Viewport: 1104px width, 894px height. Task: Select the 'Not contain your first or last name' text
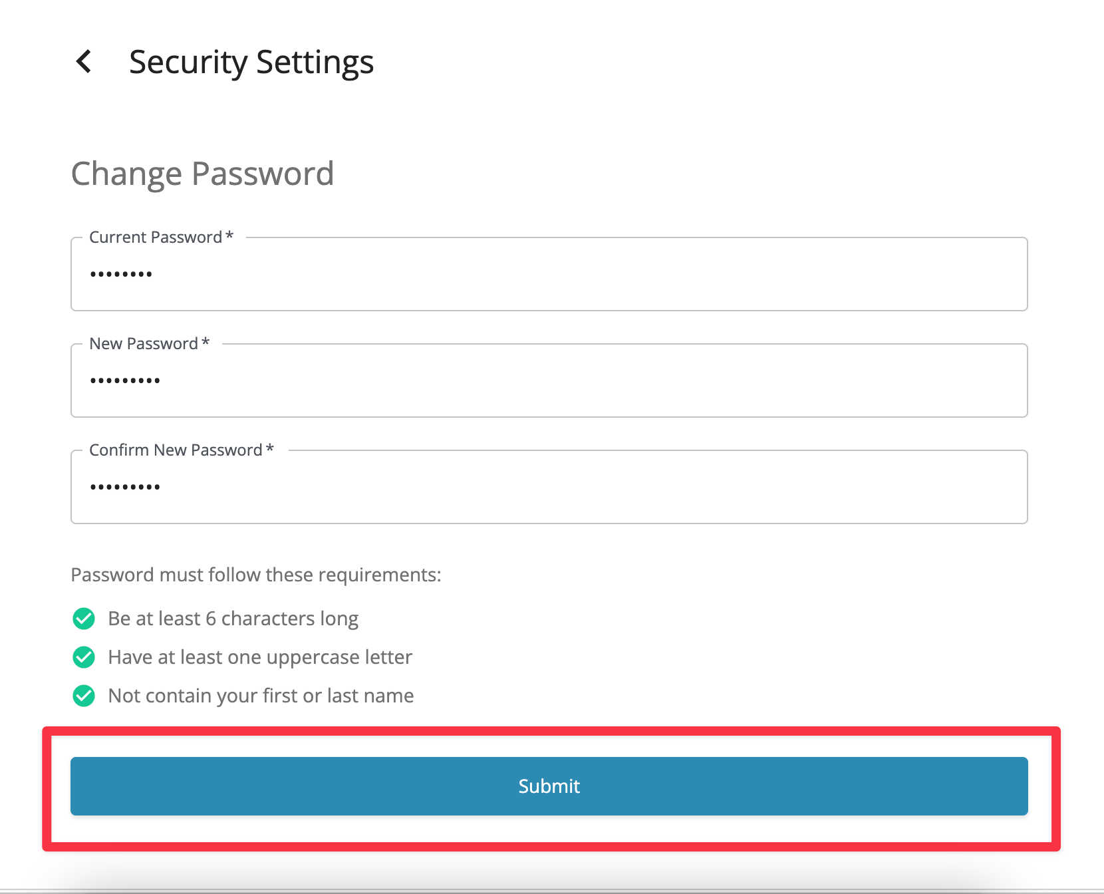[x=261, y=696]
